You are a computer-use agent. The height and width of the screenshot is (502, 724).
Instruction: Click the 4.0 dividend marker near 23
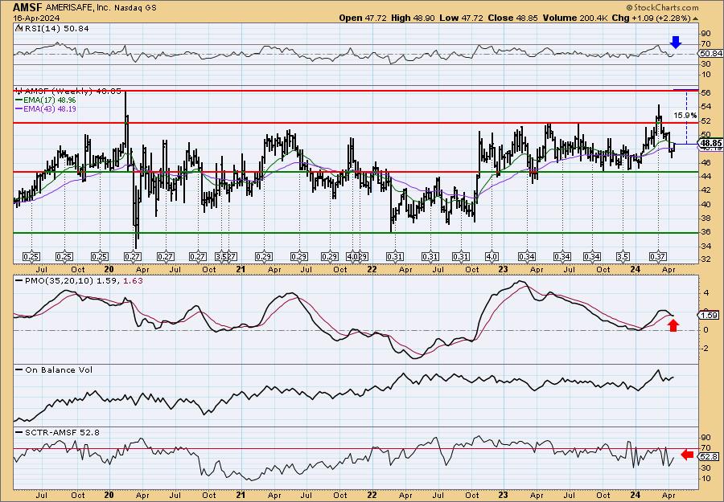[x=492, y=256]
